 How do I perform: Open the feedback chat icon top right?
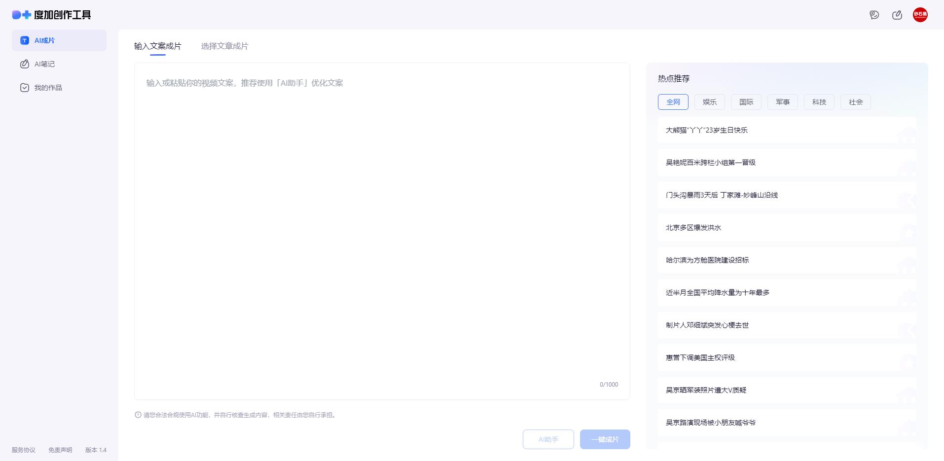click(x=874, y=15)
